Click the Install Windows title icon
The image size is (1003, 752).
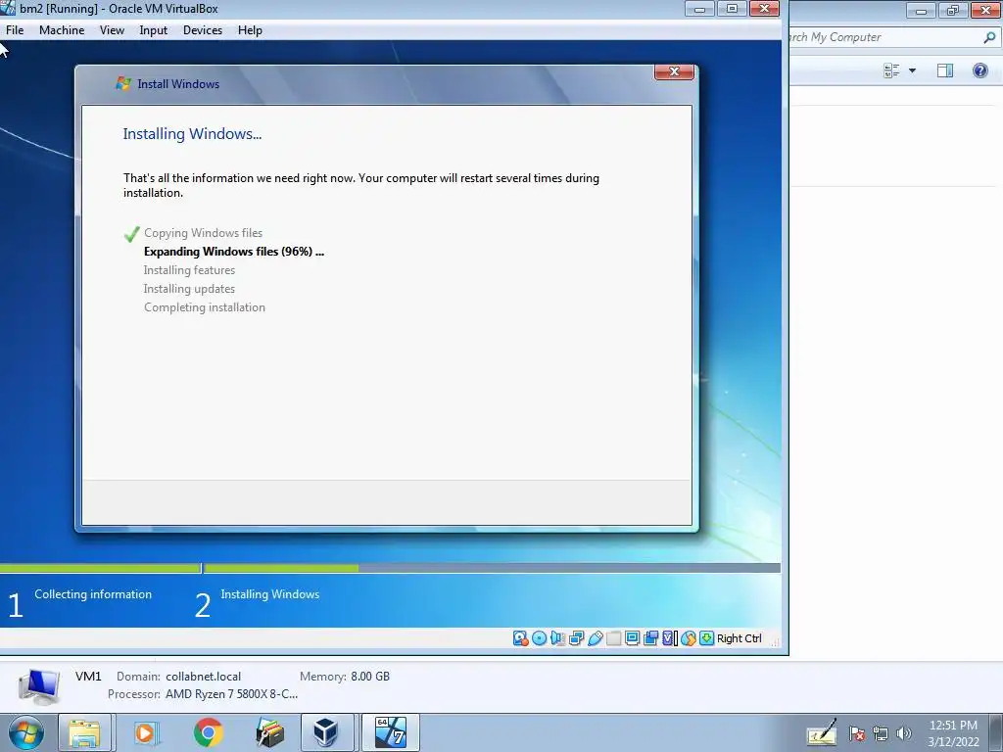122,84
